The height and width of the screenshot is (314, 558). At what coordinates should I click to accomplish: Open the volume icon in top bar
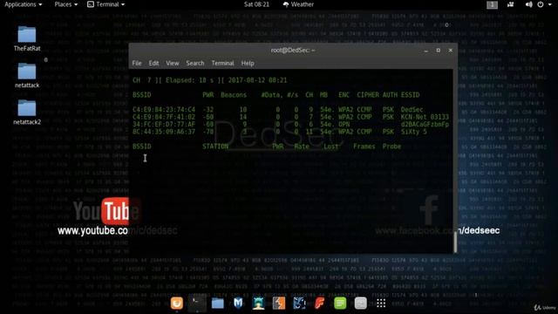(529, 4)
